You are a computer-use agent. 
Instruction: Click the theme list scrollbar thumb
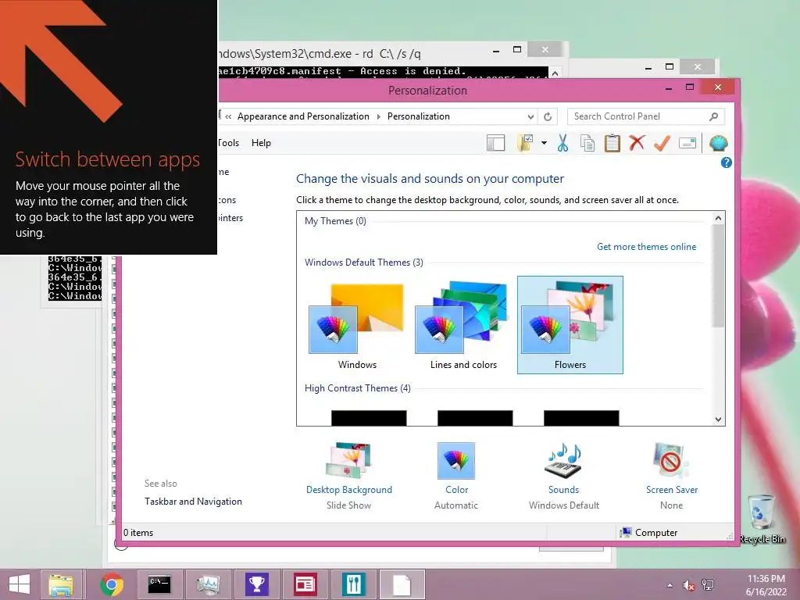(719, 276)
